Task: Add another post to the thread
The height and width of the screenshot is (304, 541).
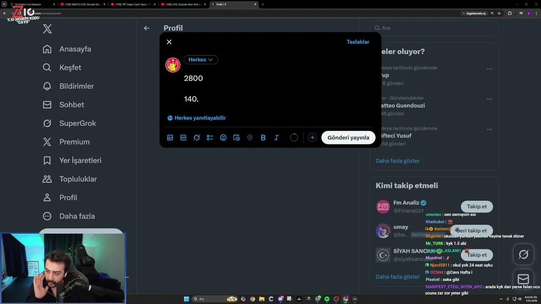Action: click(x=312, y=138)
